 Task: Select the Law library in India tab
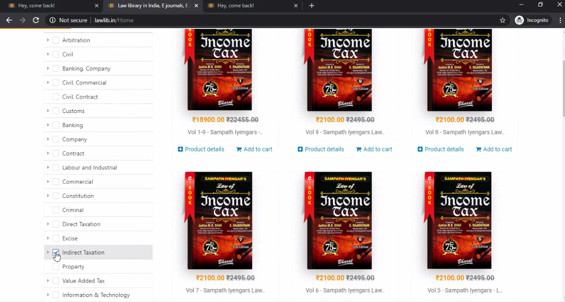coord(152,5)
